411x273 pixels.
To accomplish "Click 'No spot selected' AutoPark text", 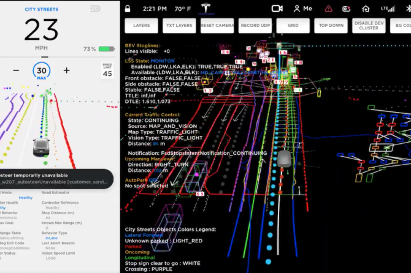I will point(146,185).
